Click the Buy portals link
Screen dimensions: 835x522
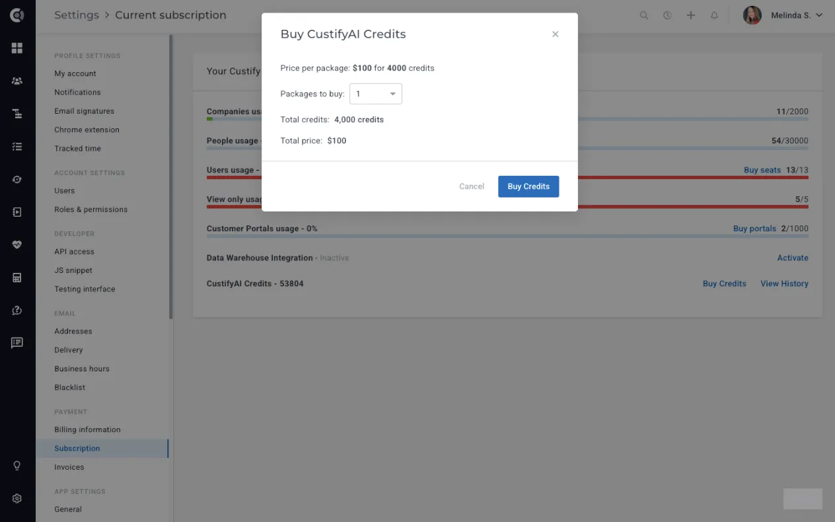(x=754, y=229)
